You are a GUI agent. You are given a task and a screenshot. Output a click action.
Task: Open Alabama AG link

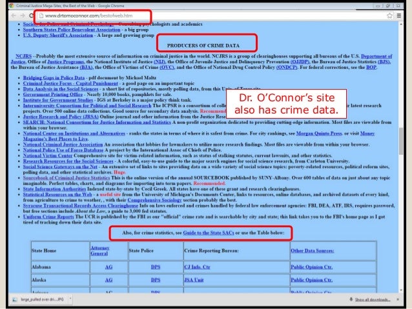(108, 267)
